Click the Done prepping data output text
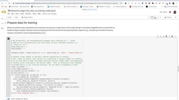179x100 pixels. [x=20, y=99]
